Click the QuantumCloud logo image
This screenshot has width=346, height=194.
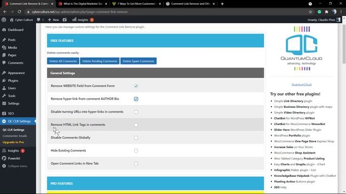tap(302, 48)
